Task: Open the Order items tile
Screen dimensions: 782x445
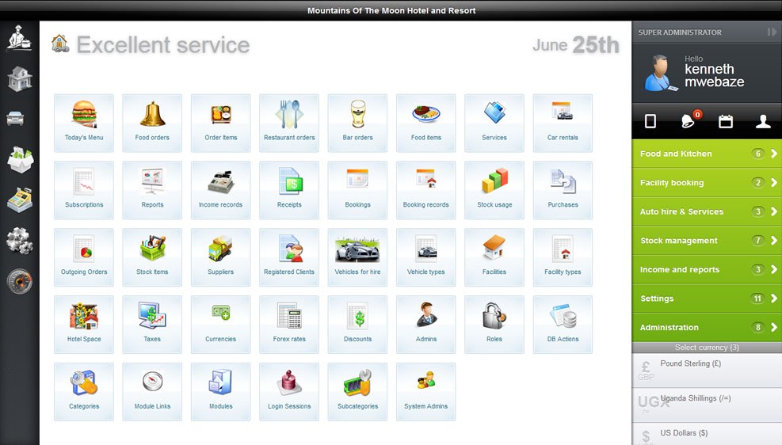Action: (220, 123)
